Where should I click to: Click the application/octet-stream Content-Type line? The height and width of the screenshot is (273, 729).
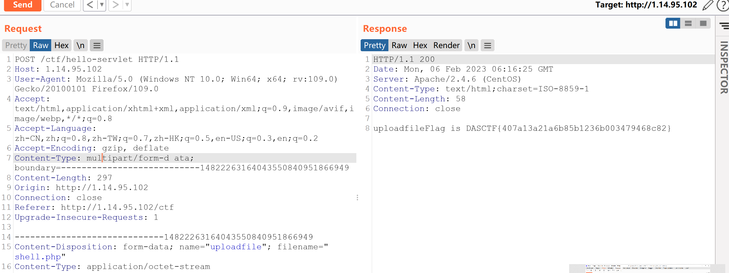point(112,266)
